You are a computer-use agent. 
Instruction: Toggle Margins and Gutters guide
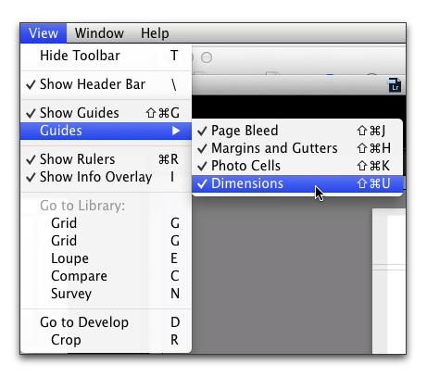click(x=297, y=148)
